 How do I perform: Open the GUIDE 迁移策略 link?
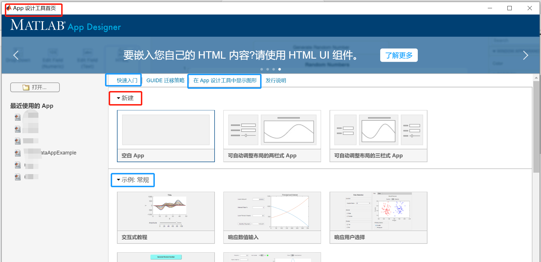(x=165, y=81)
